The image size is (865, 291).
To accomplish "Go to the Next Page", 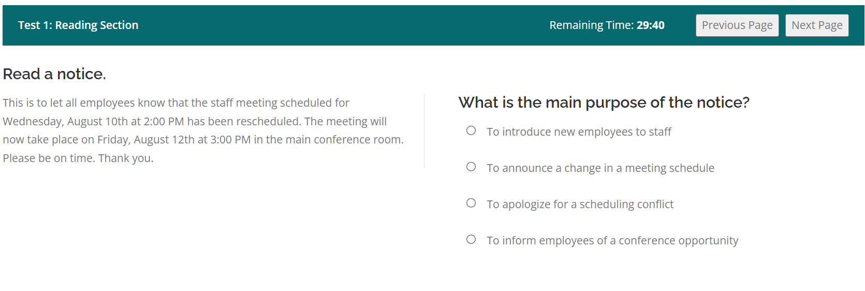I will (817, 25).
